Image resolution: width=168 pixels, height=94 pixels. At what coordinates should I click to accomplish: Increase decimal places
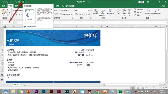point(86,14)
